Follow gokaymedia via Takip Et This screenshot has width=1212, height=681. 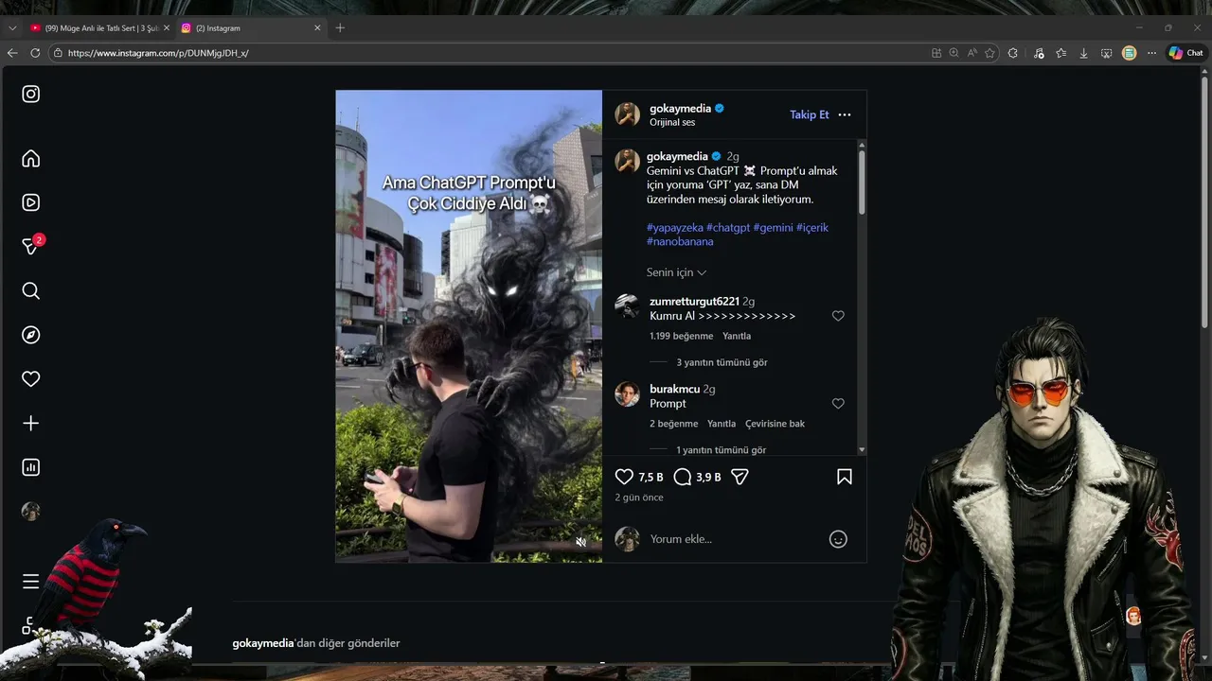tap(810, 114)
